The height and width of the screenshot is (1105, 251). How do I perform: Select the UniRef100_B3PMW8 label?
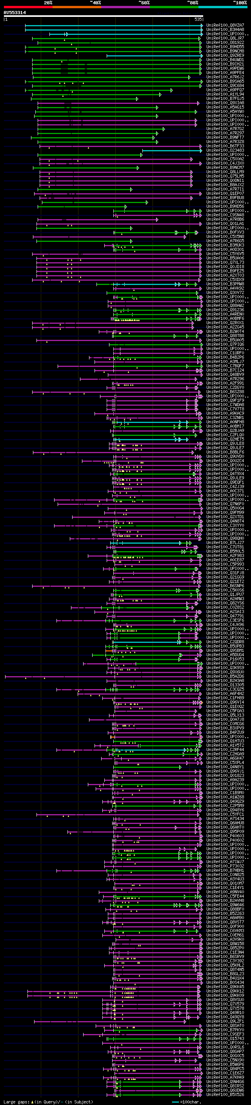[225, 284]
